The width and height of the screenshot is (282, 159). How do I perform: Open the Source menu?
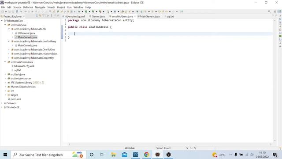[x=17, y=7]
